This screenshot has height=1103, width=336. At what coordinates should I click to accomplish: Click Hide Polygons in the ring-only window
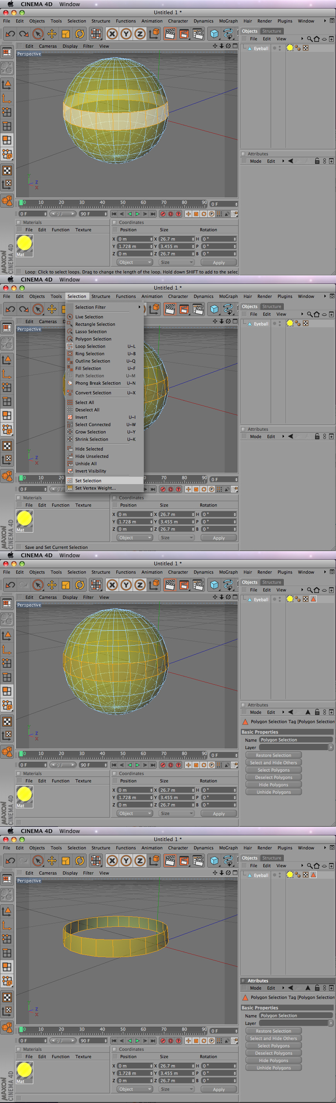pos(274,1060)
